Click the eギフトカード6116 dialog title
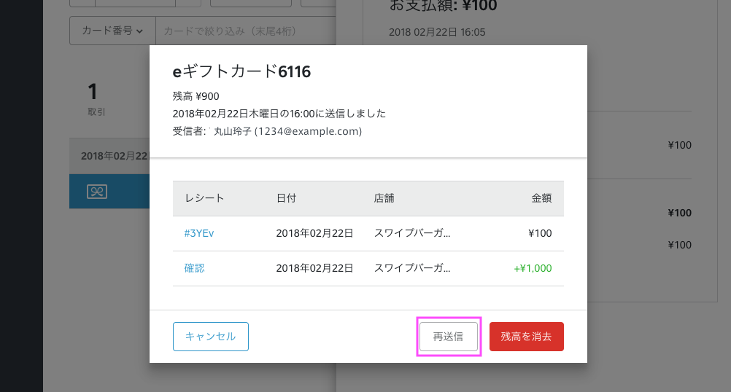 241,71
